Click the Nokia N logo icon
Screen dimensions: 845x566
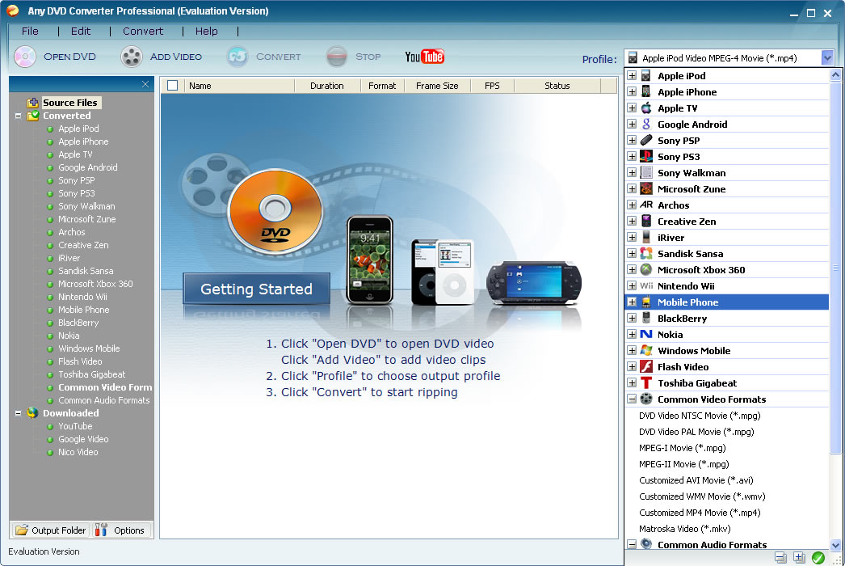click(x=646, y=335)
